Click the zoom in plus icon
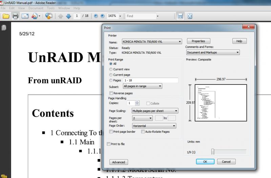The image size is (271, 178). [102, 16]
